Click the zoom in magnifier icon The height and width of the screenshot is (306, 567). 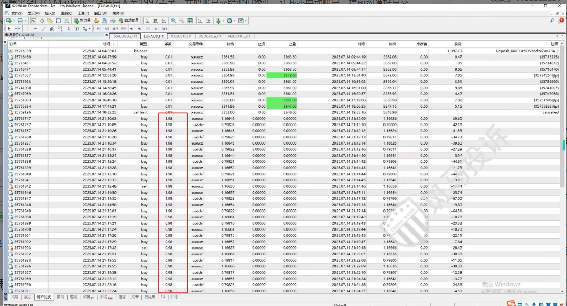pos(174,21)
